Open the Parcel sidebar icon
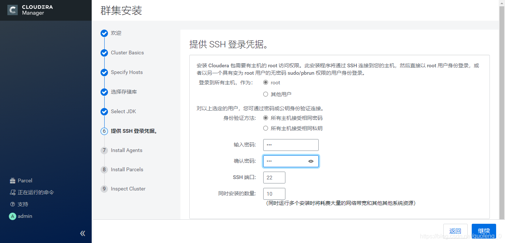Screen dimensions: 505x243 point(13,181)
